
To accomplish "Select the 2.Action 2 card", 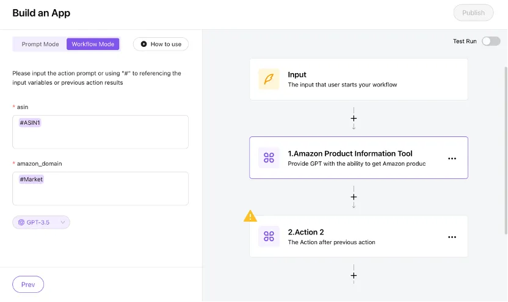I will pyautogui.click(x=358, y=236).
